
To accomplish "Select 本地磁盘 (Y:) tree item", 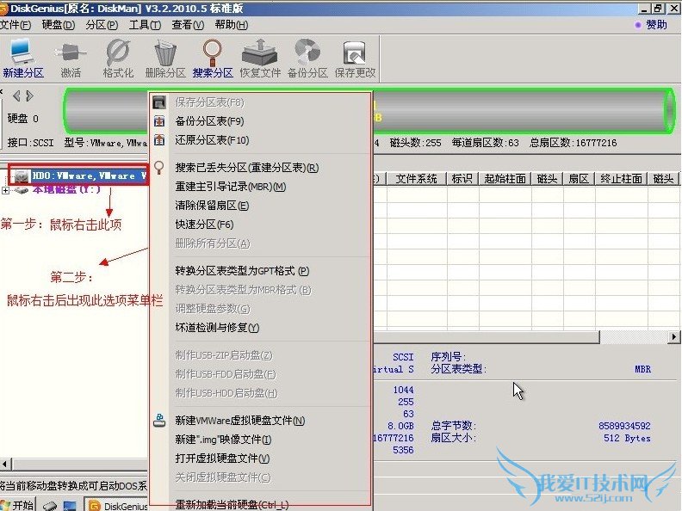I will coord(66,189).
